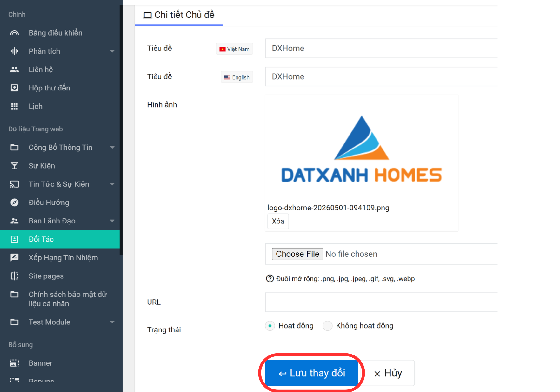Navigate to Lịch menu item
The height and width of the screenshot is (392, 560).
tap(60, 106)
